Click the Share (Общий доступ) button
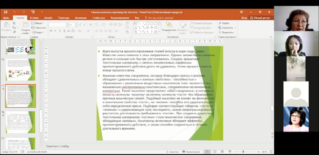This screenshot has height=155, width=319. pos(260,18)
